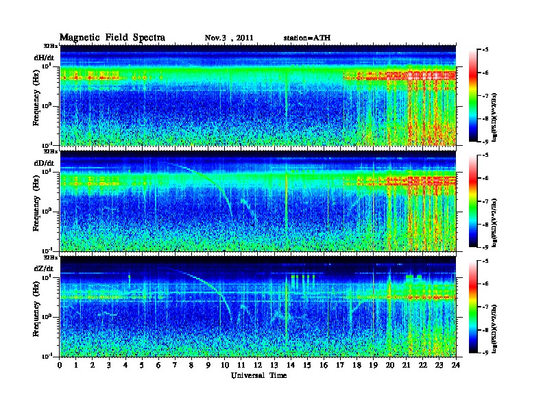The height and width of the screenshot is (419, 543).
Task: Click the -9 value on the dZ/dt color bar
Action: tap(485, 353)
